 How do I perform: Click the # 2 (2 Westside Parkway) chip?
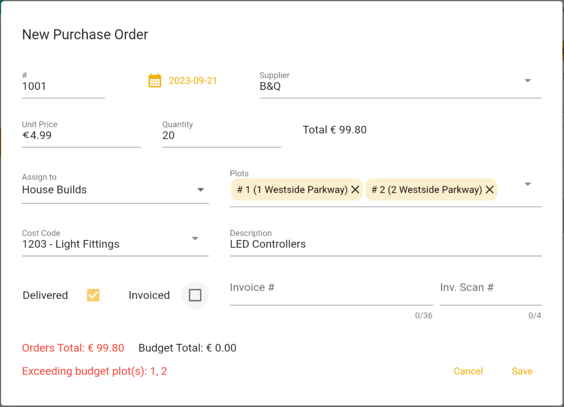click(426, 190)
